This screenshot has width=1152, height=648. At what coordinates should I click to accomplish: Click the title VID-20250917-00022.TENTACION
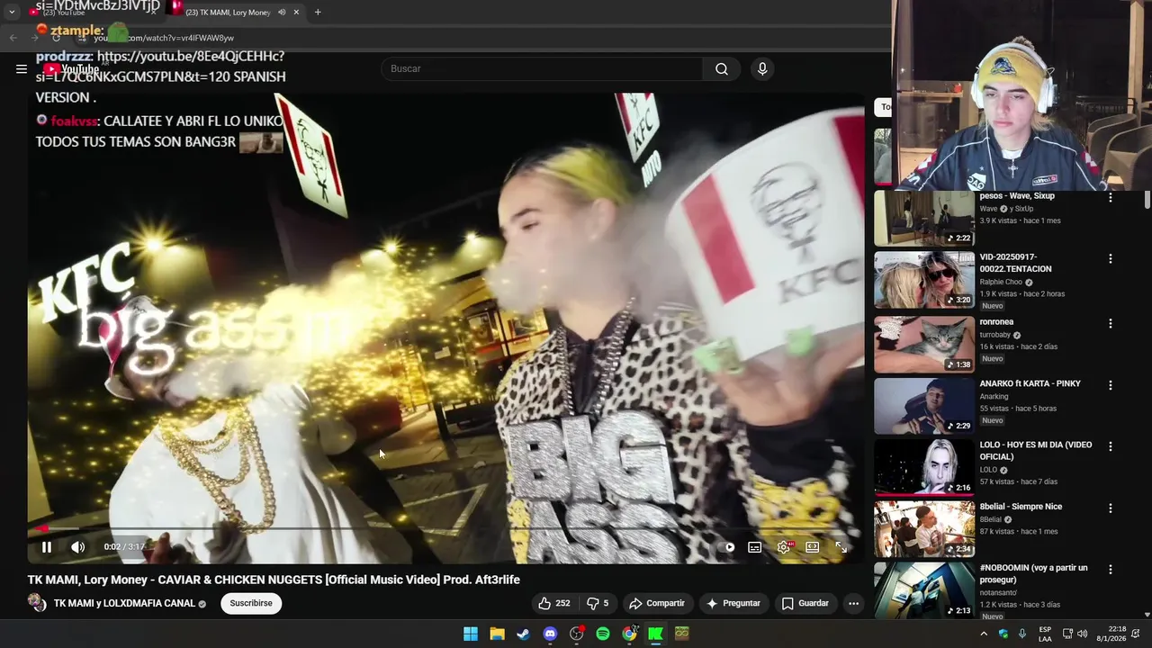pos(1016,263)
